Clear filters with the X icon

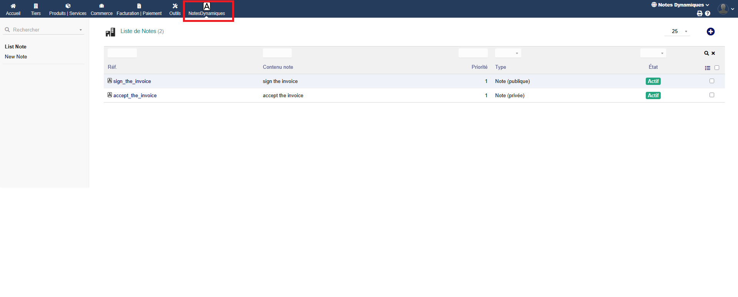(x=713, y=53)
